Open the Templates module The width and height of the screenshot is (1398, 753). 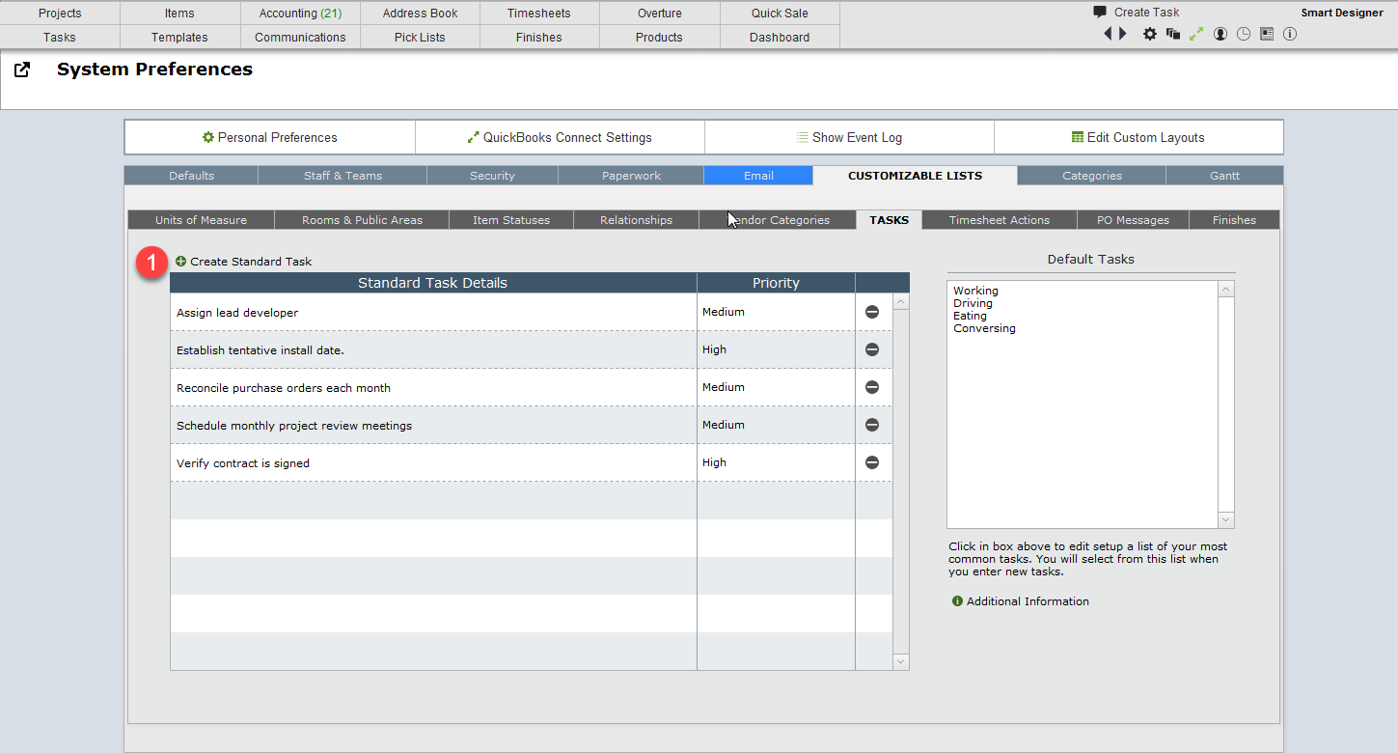(179, 37)
